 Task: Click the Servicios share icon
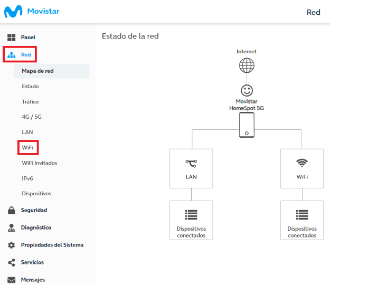[x=11, y=262]
